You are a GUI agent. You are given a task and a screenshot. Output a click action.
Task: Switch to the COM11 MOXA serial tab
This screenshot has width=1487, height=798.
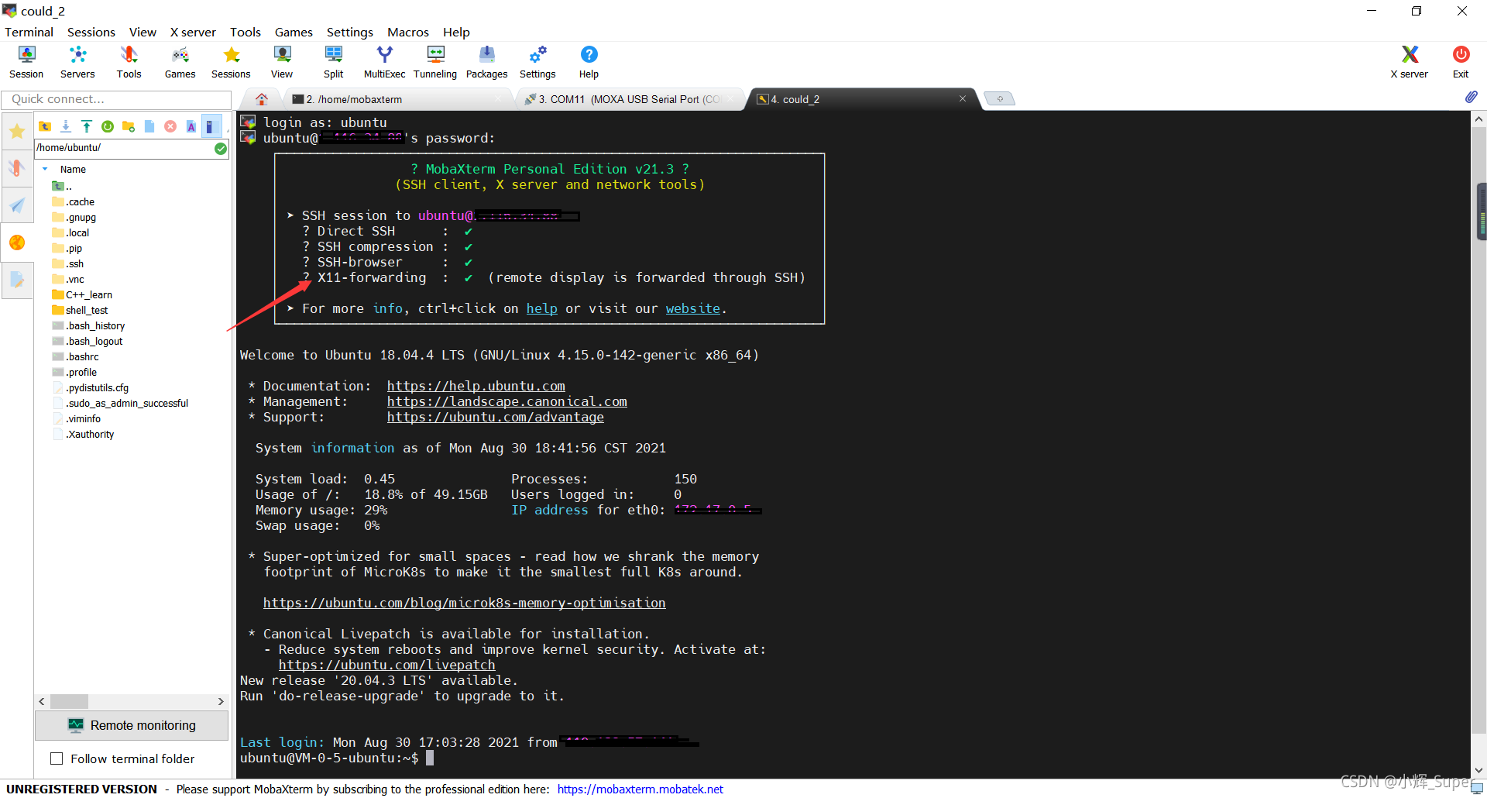pyautogui.click(x=629, y=99)
